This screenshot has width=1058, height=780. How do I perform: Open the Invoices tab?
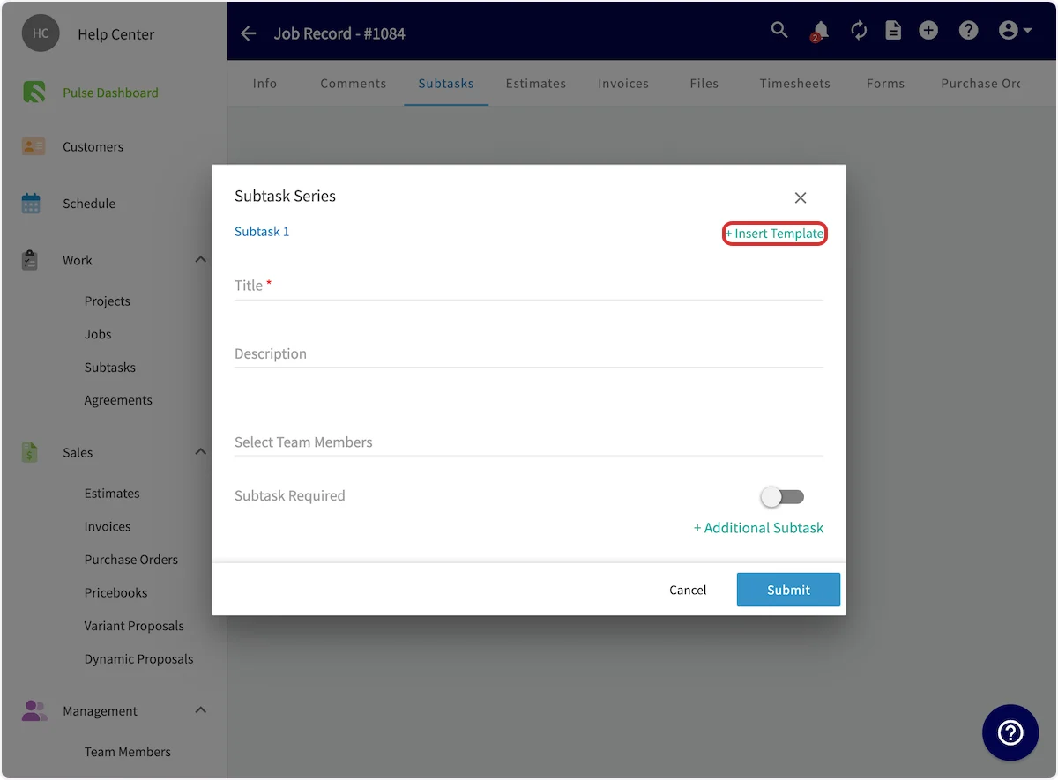(x=623, y=84)
